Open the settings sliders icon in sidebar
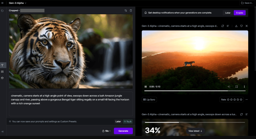The height and width of the screenshot is (139, 256). pyautogui.click(x=2, y=72)
